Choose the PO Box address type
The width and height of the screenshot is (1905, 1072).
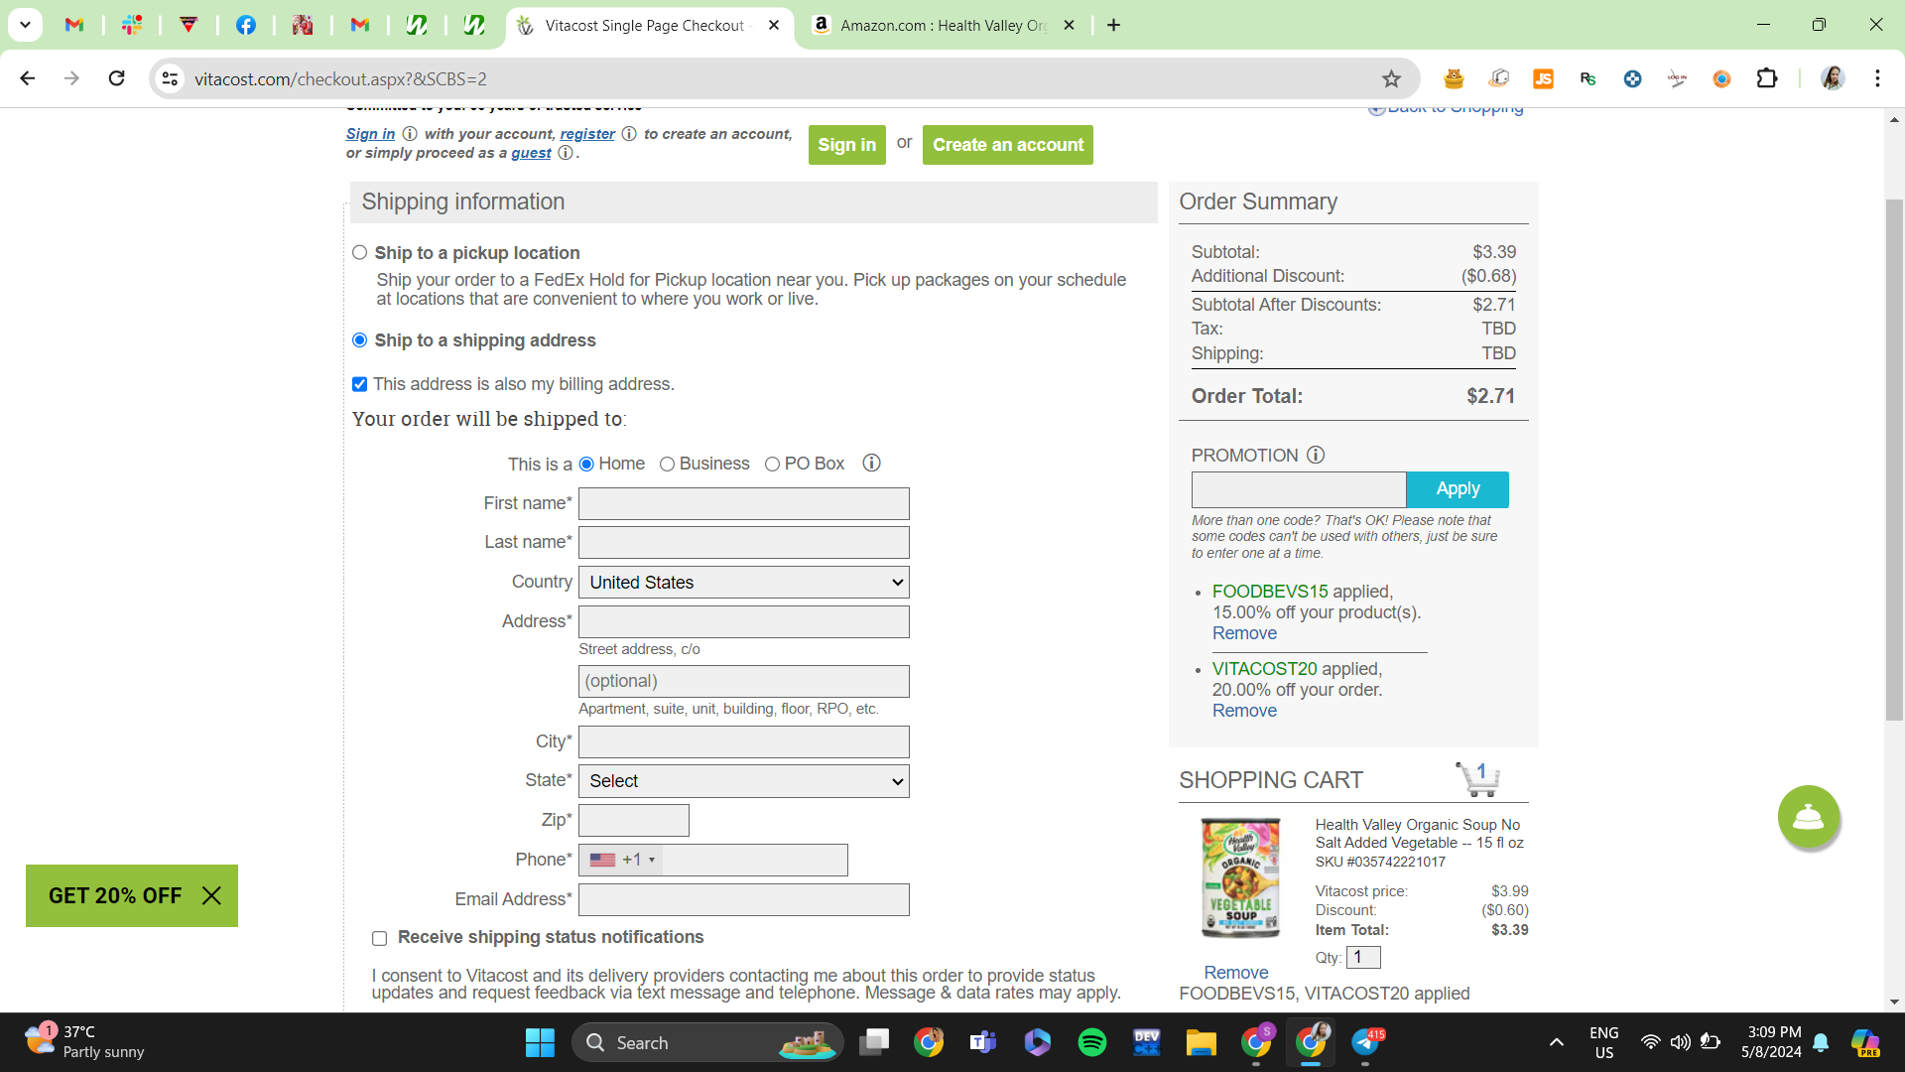[772, 465]
